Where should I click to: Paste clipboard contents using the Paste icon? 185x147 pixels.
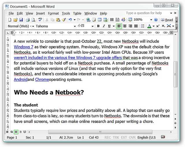[x=58, y=20]
